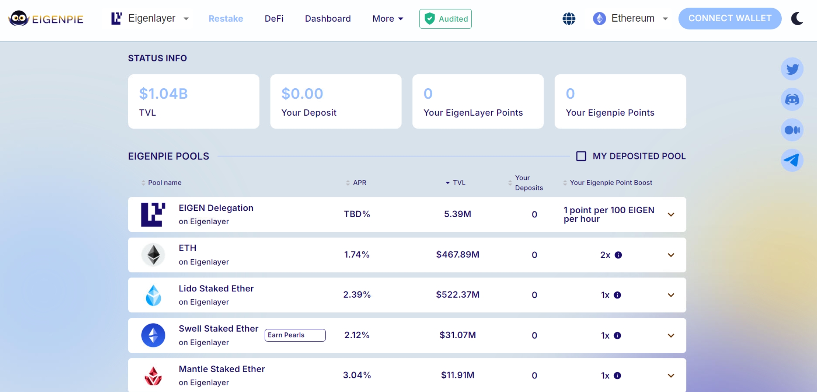This screenshot has width=817, height=392.
Task: Click Your Eigenpie Points card
Action: (620, 101)
